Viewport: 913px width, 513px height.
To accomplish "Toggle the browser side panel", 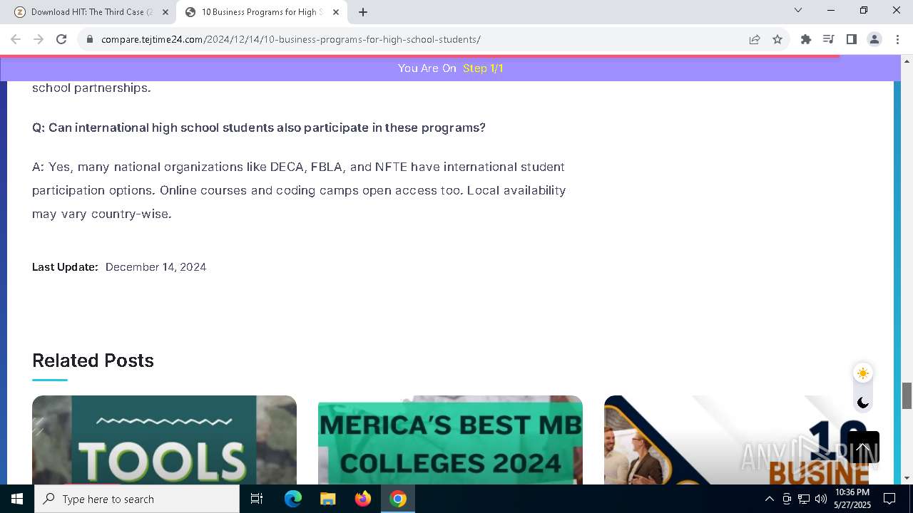I will (x=852, y=39).
